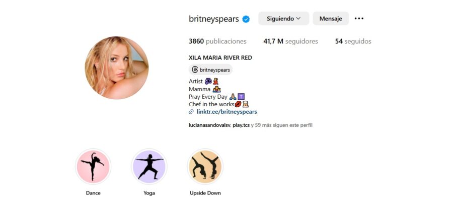Click the verified blue badge icon
453x206 pixels.
pos(246,19)
